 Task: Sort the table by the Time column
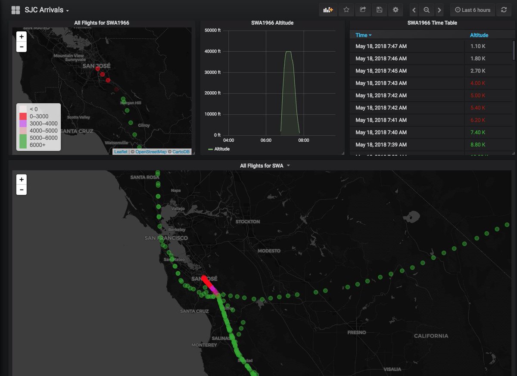[x=364, y=35]
